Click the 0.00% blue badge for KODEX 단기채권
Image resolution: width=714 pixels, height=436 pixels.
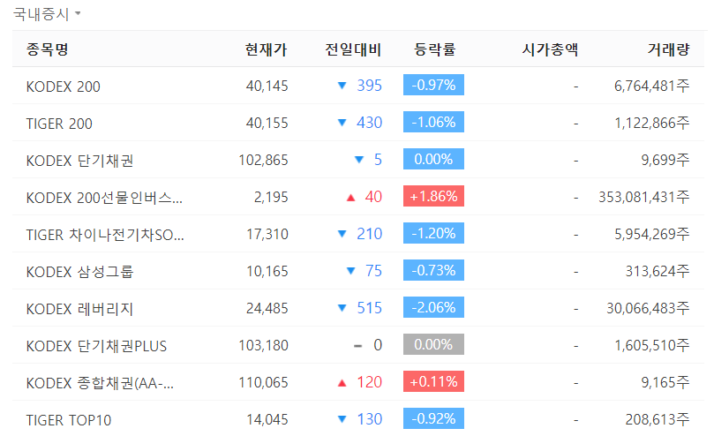[x=433, y=159]
